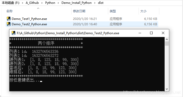The width and height of the screenshot is (183, 97).
Task: Click console title path text
Action: pos(68,33)
